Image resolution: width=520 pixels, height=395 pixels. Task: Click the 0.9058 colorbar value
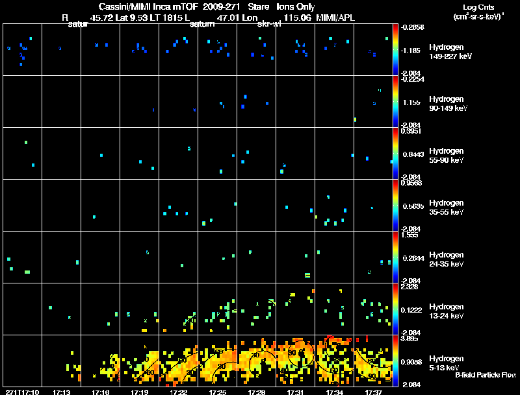[411, 363]
